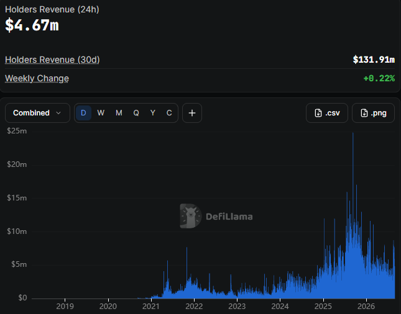Switch to Q quarterly interval
Viewport: 401px width, 314px height.
click(x=136, y=113)
